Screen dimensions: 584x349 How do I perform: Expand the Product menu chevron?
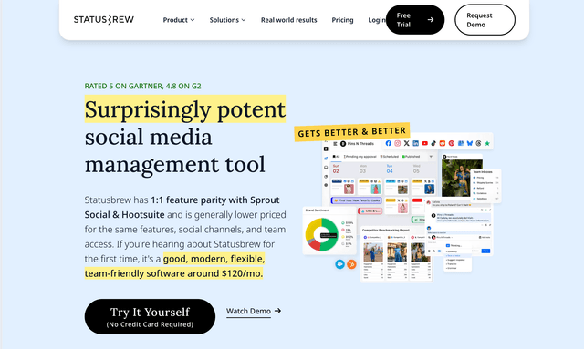coord(193,20)
